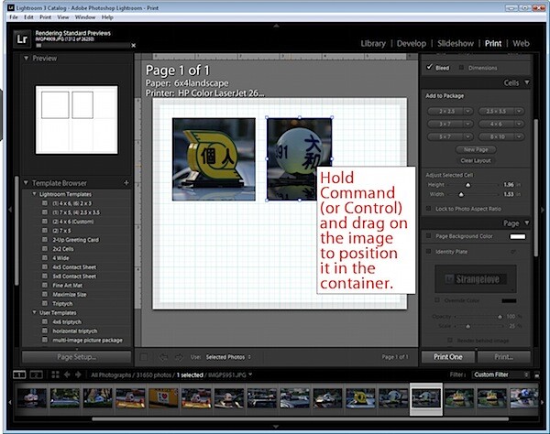This screenshot has width=550, height=434.
Task: Open the filmstrip grid view icon
Action: (55, 374)
